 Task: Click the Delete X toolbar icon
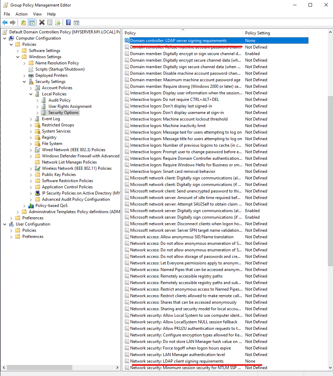[x=42, y=23]
